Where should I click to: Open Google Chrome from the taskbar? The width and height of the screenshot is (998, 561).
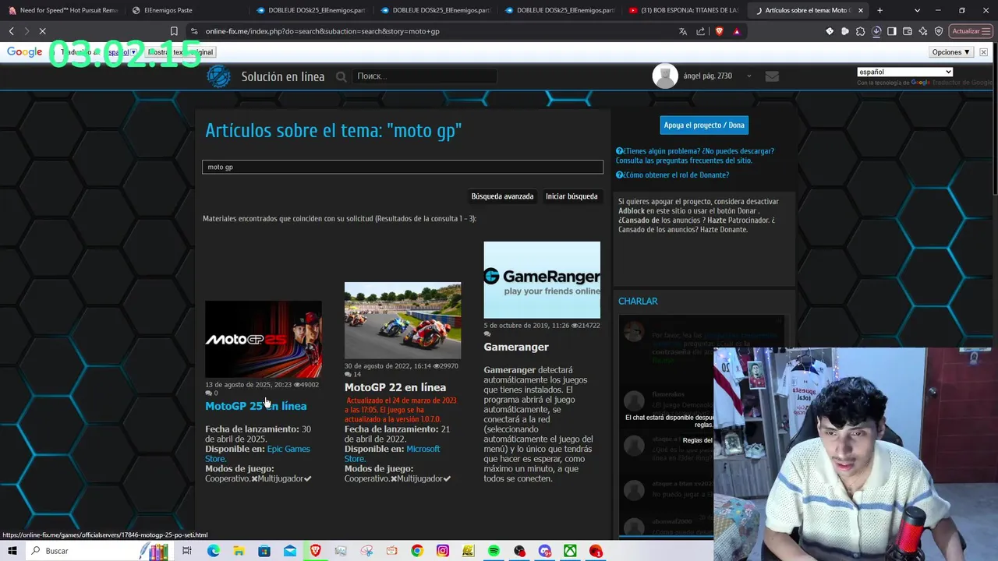tap(417, 551)
